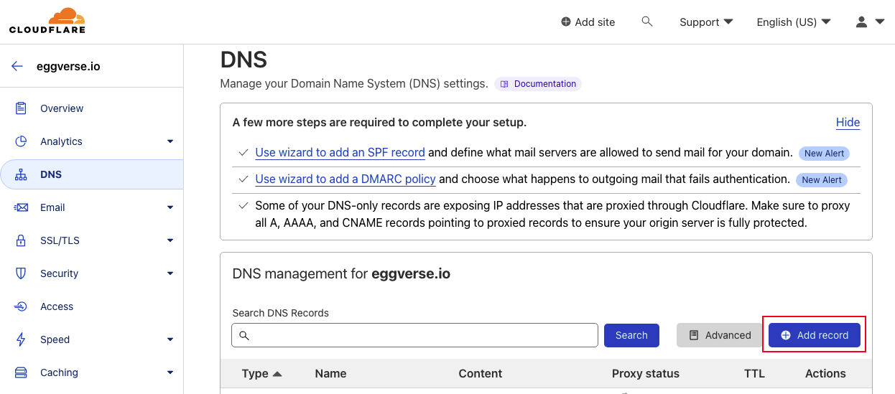Go back using the arrow beside eggverse.io
Image resolution: width=895 pixels, height=394 pixels.
click(x=17, y=66)
